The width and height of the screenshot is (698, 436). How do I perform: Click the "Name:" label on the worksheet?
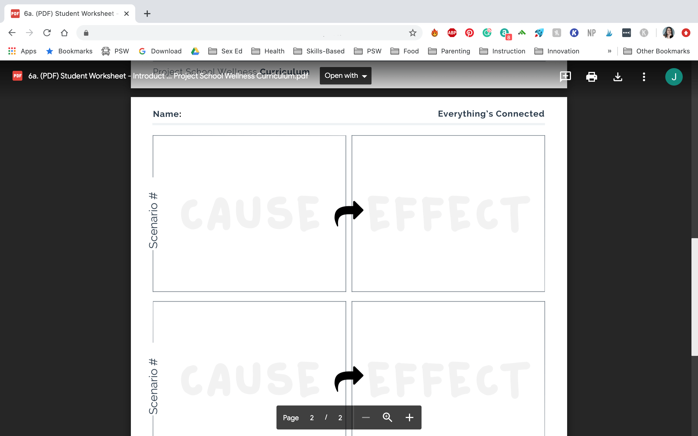[167, 114]
